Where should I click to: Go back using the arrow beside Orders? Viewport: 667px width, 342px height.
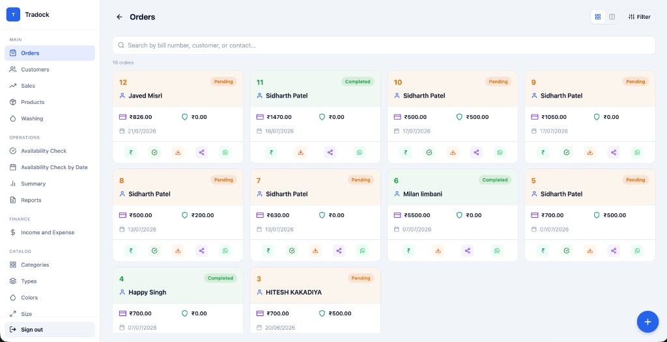click(120, 17)
